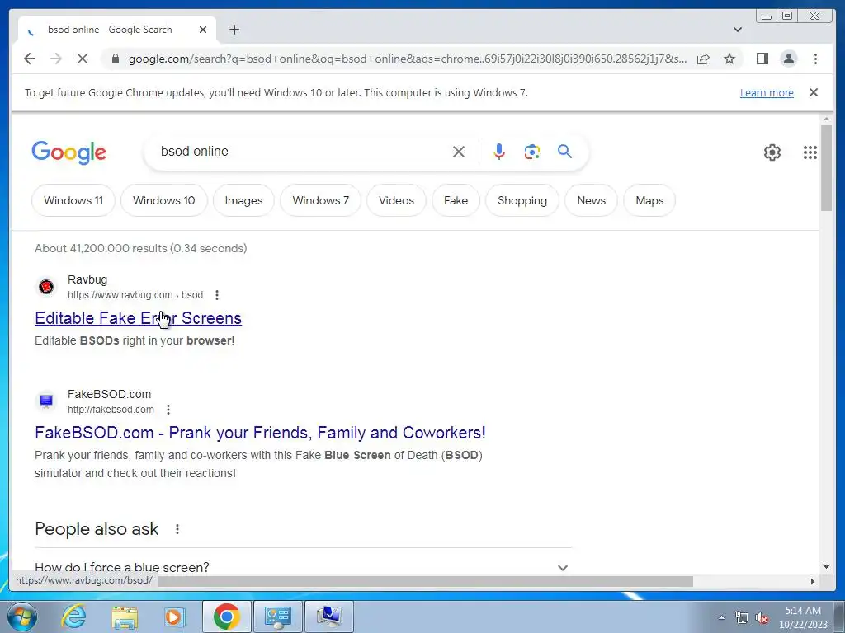Go back to the previous page
Viewport: 845px width, 633px height.
[30, 59]
